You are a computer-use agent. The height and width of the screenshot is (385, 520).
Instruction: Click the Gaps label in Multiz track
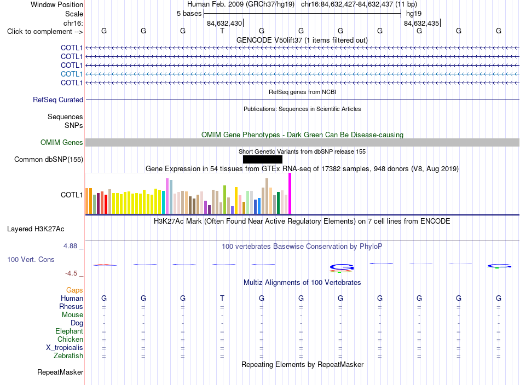click(74, 290)
